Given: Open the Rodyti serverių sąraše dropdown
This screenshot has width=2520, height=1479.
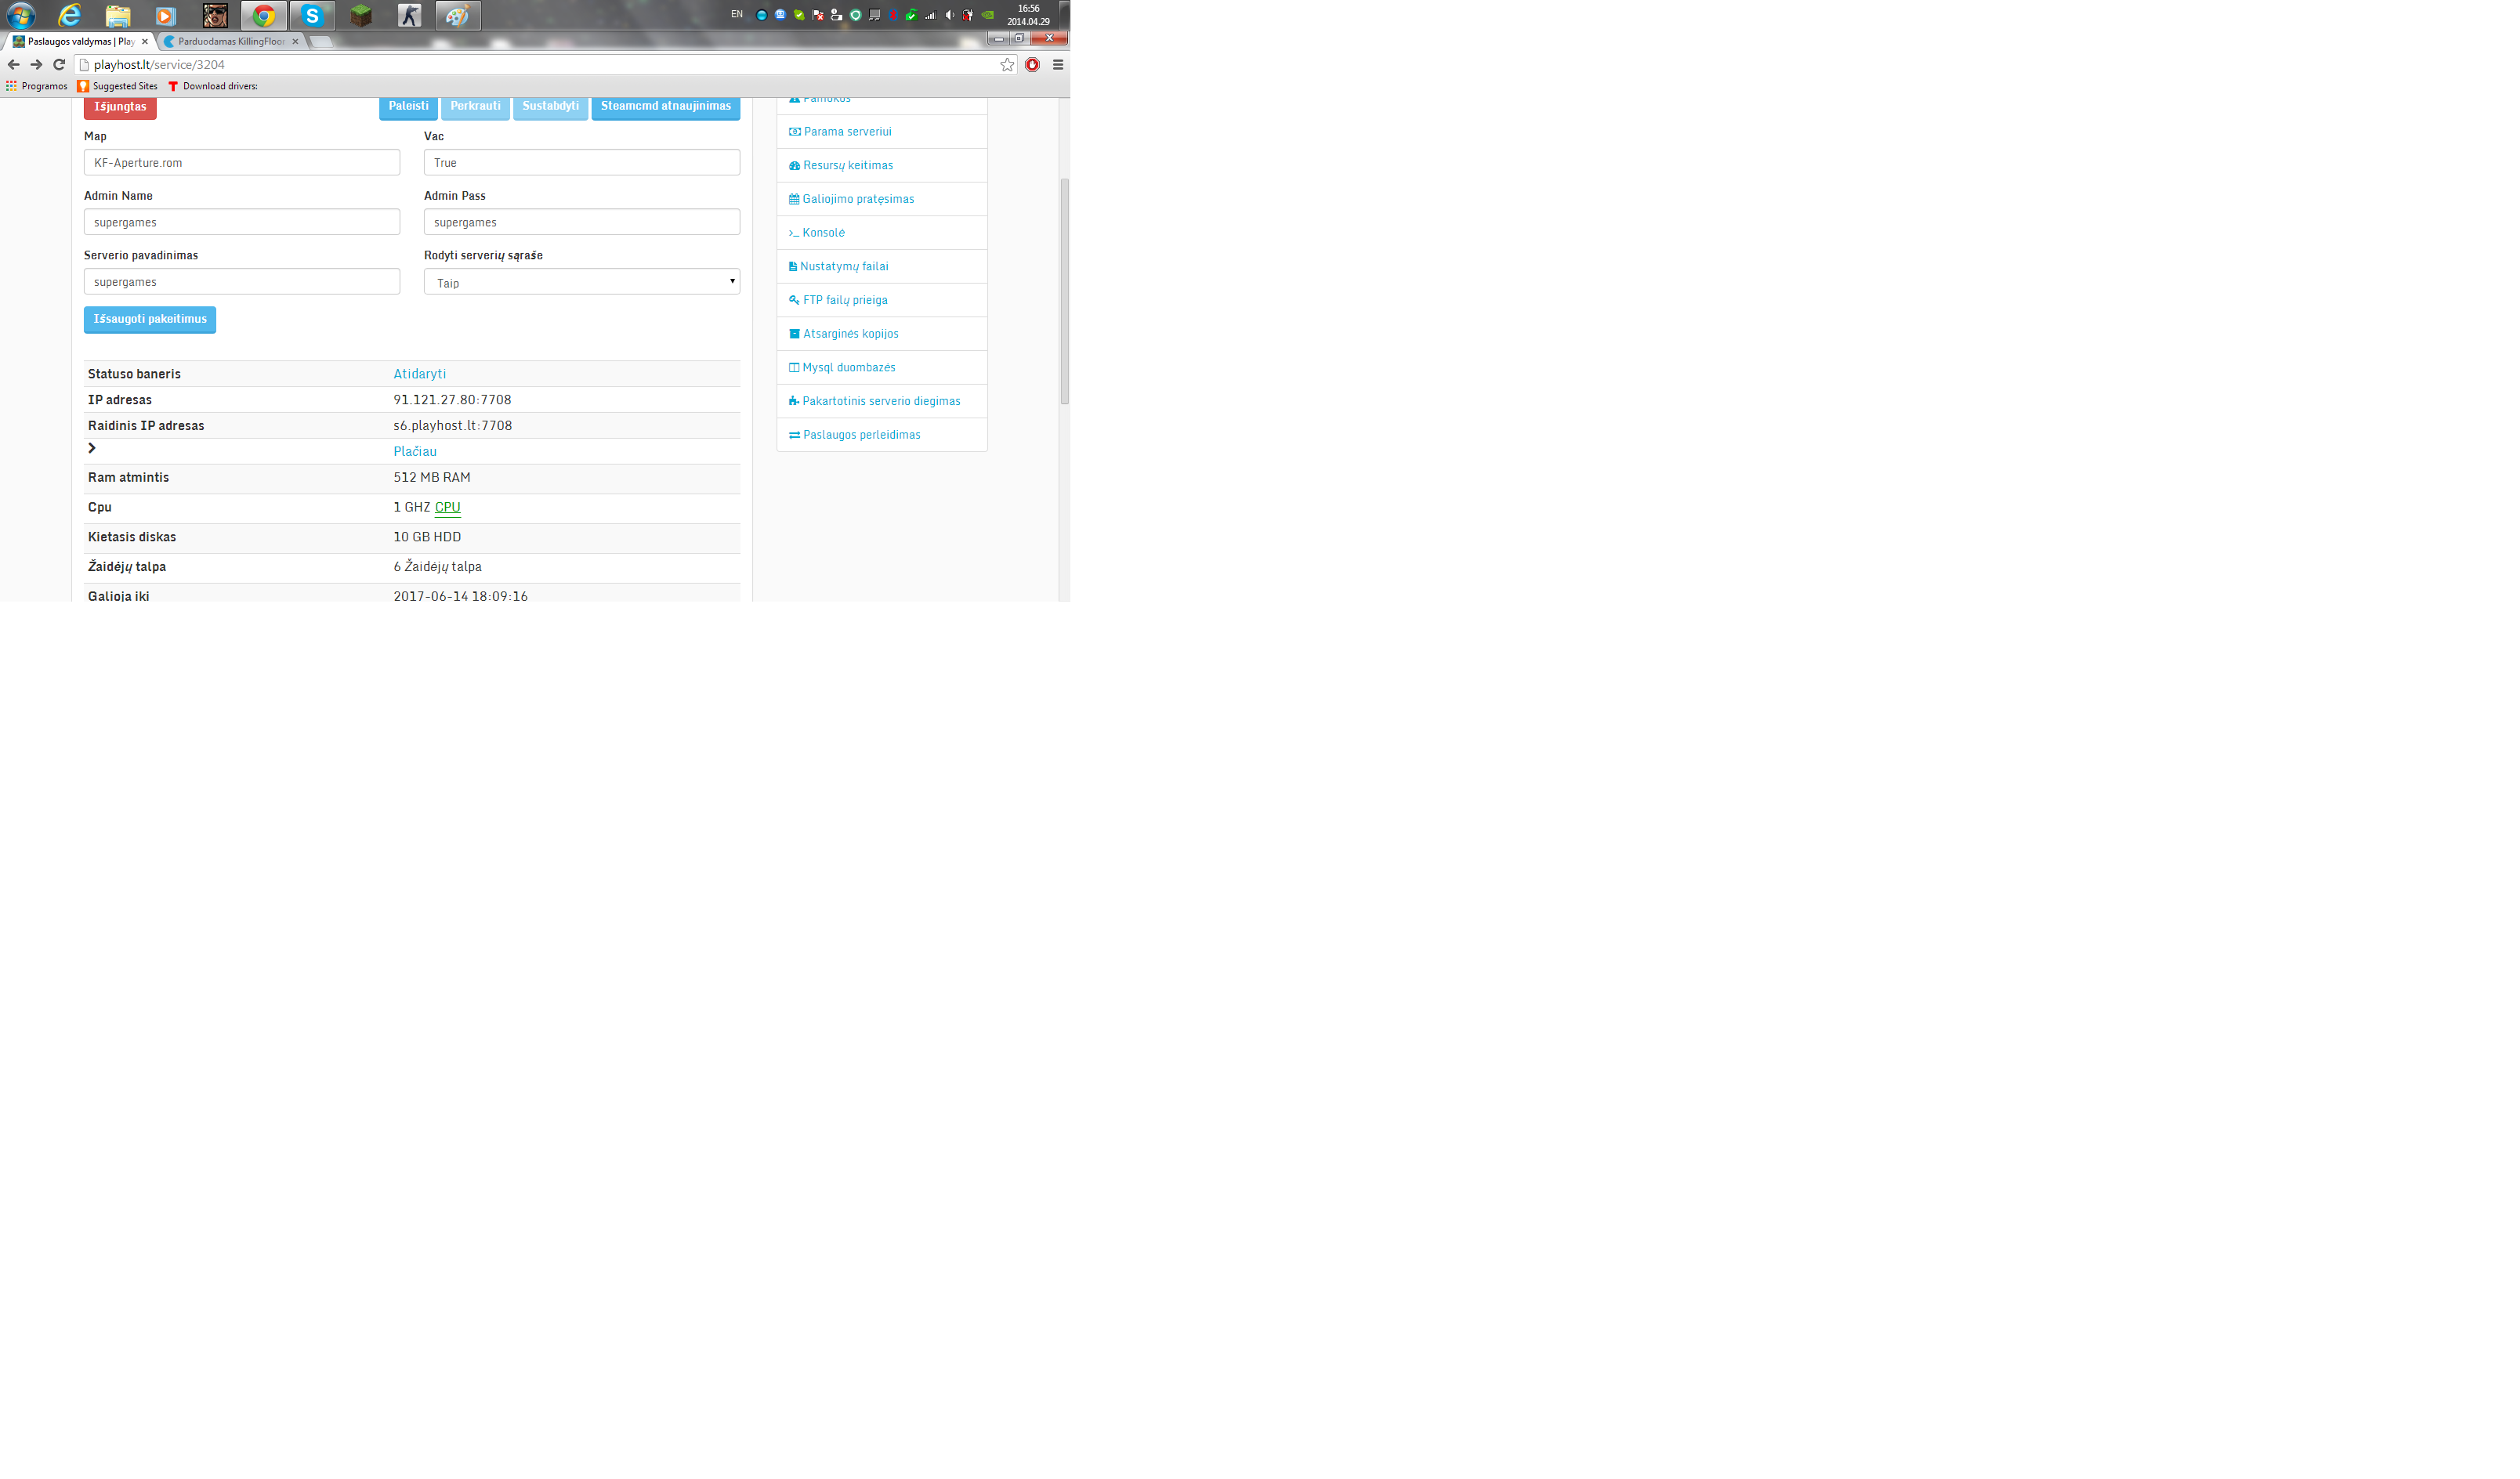Looking at the screenshot, I should click(582, 282).
